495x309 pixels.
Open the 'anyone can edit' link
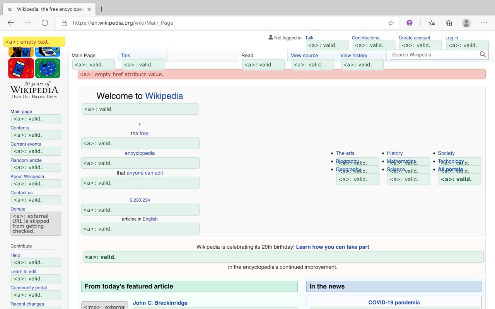[145, 173]
